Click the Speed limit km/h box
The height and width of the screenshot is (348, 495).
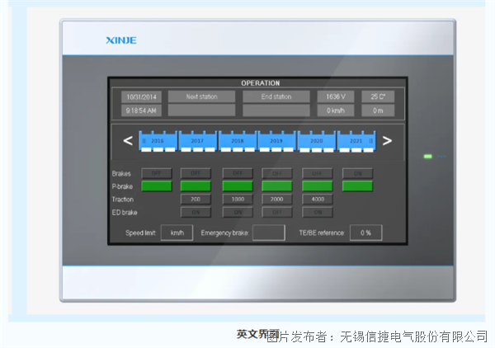tap(177, 233)
